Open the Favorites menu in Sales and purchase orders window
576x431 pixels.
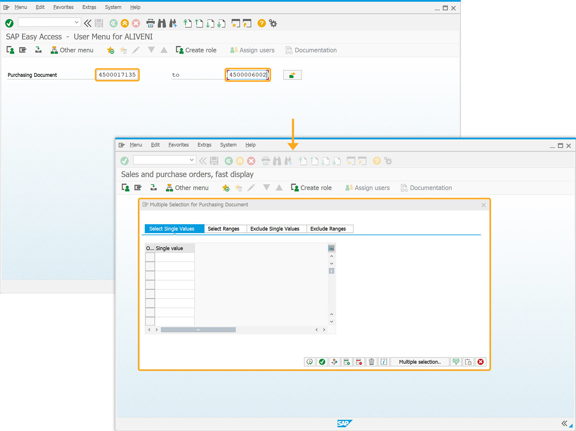point(179,145)
